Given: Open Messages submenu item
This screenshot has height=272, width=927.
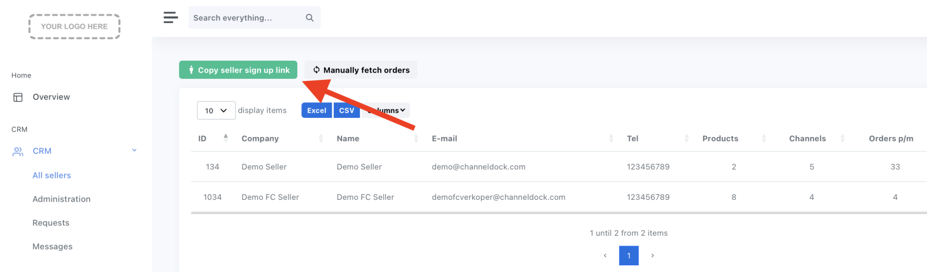Looking at the screenshot, I should (52, 246).
